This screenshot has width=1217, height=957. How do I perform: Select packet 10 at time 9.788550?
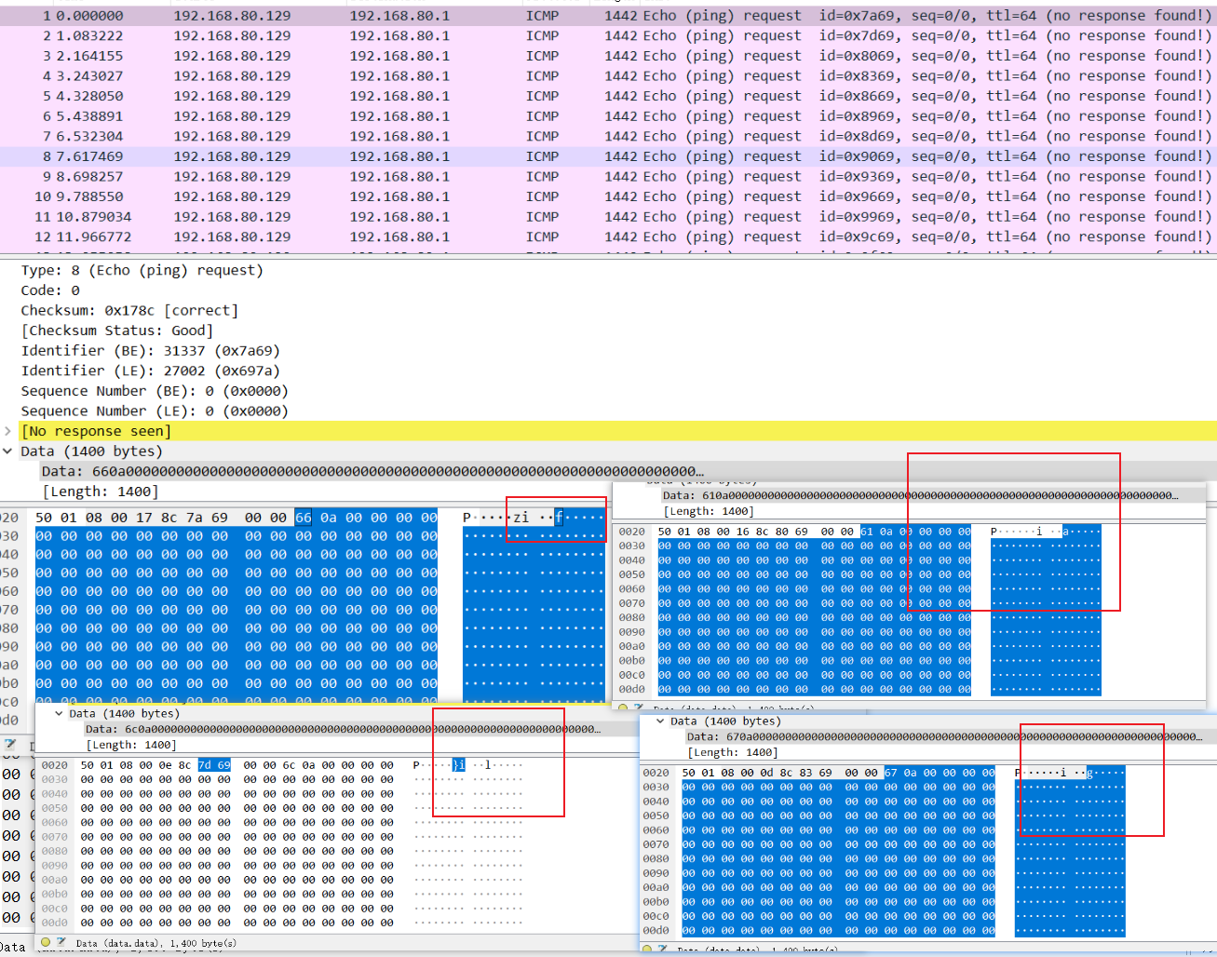608,196
